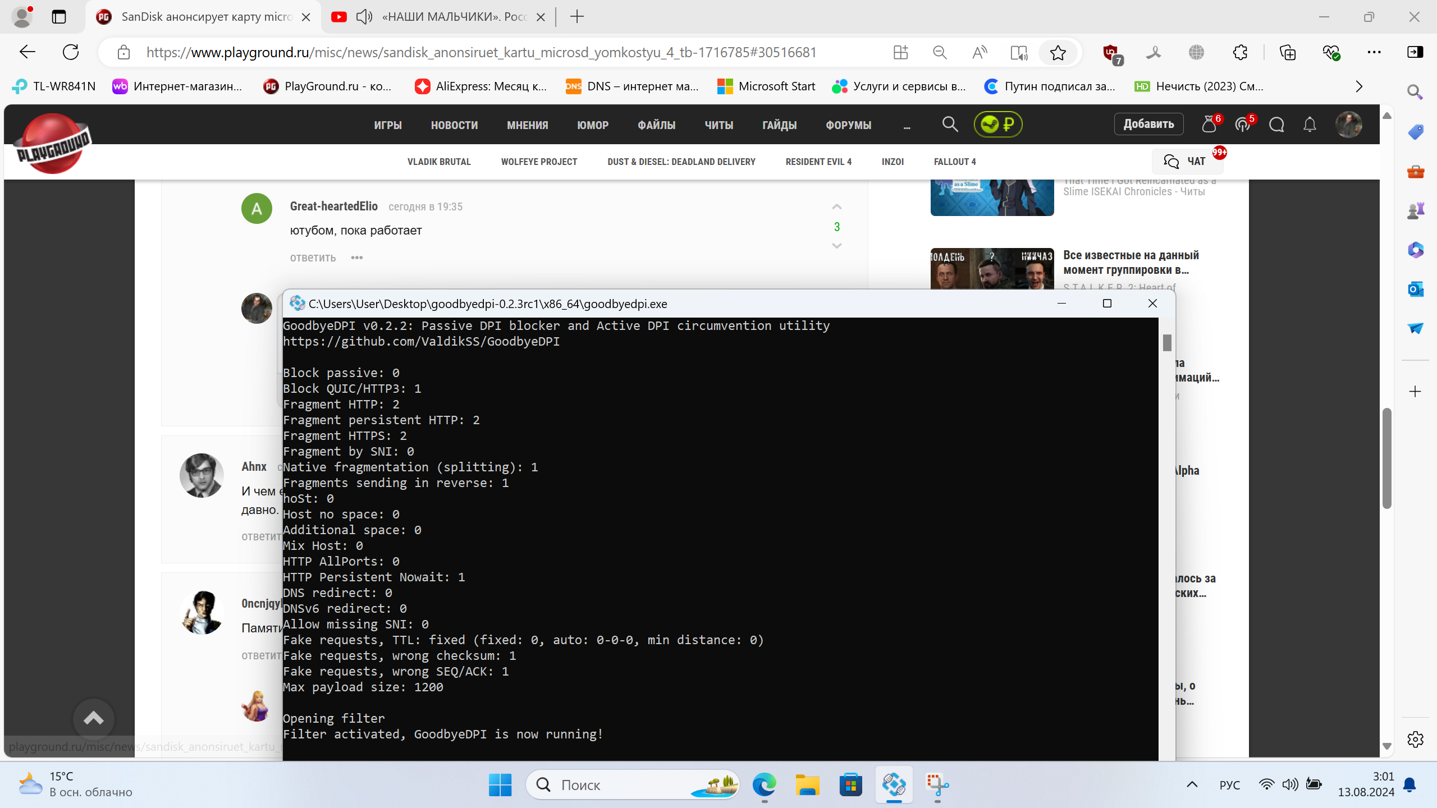1437x808 pixels.
Task: Downvote the Great-heartedElio comment
Action: [x=836, y=246]
